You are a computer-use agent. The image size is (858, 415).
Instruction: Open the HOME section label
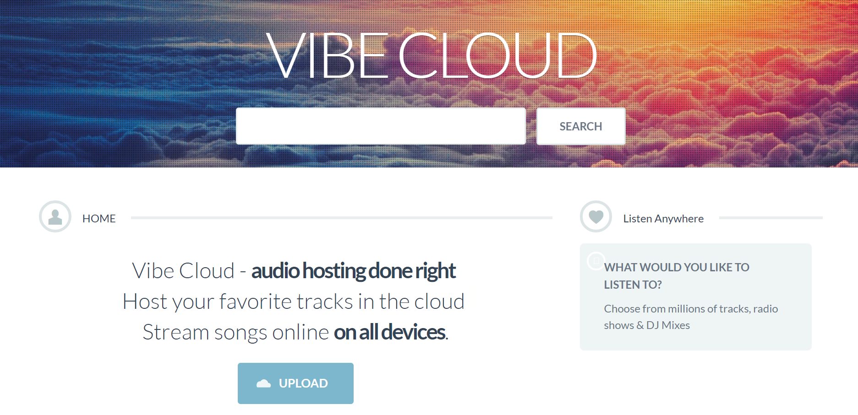pos(99,219)
